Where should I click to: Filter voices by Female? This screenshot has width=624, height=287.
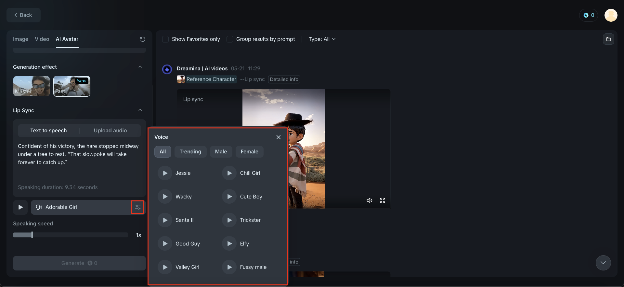pyautogui.click(x=250, y=152)
